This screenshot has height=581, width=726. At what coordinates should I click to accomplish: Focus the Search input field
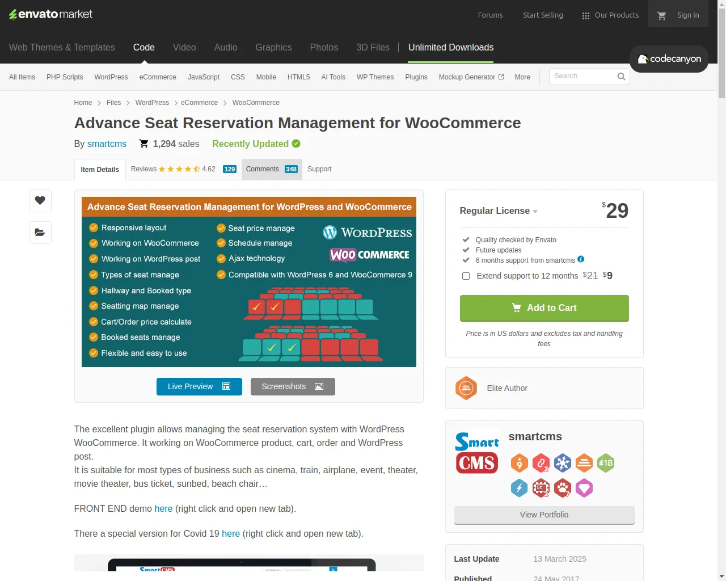pyautogui.click(x=584, y=77)
